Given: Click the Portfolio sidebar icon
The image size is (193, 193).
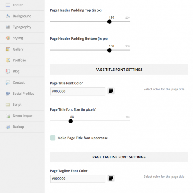Looking at the screenshot, I should 8,60.
